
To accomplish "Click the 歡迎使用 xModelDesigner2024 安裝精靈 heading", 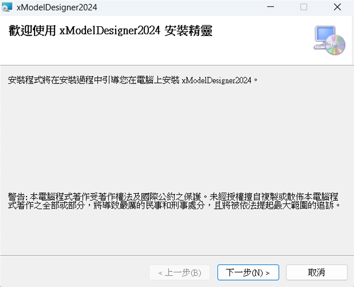I will (x=110, y=31).
